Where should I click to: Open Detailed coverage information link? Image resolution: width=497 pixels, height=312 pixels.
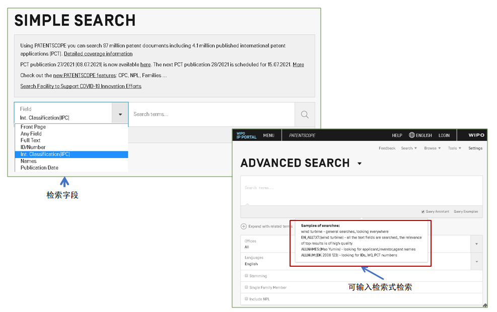pos(98,54)
